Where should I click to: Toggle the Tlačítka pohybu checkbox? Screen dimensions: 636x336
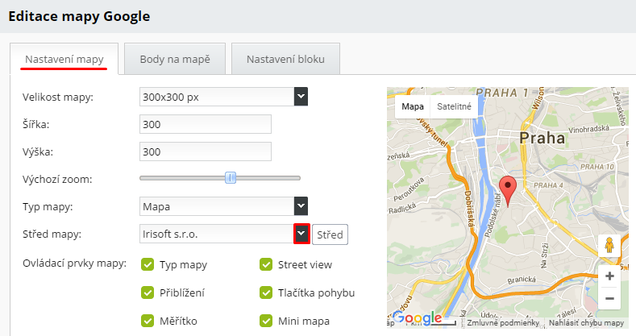click(266, 292)
